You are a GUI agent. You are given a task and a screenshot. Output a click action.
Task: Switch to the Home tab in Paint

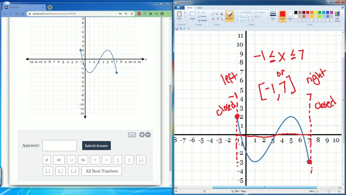(190, 8)
